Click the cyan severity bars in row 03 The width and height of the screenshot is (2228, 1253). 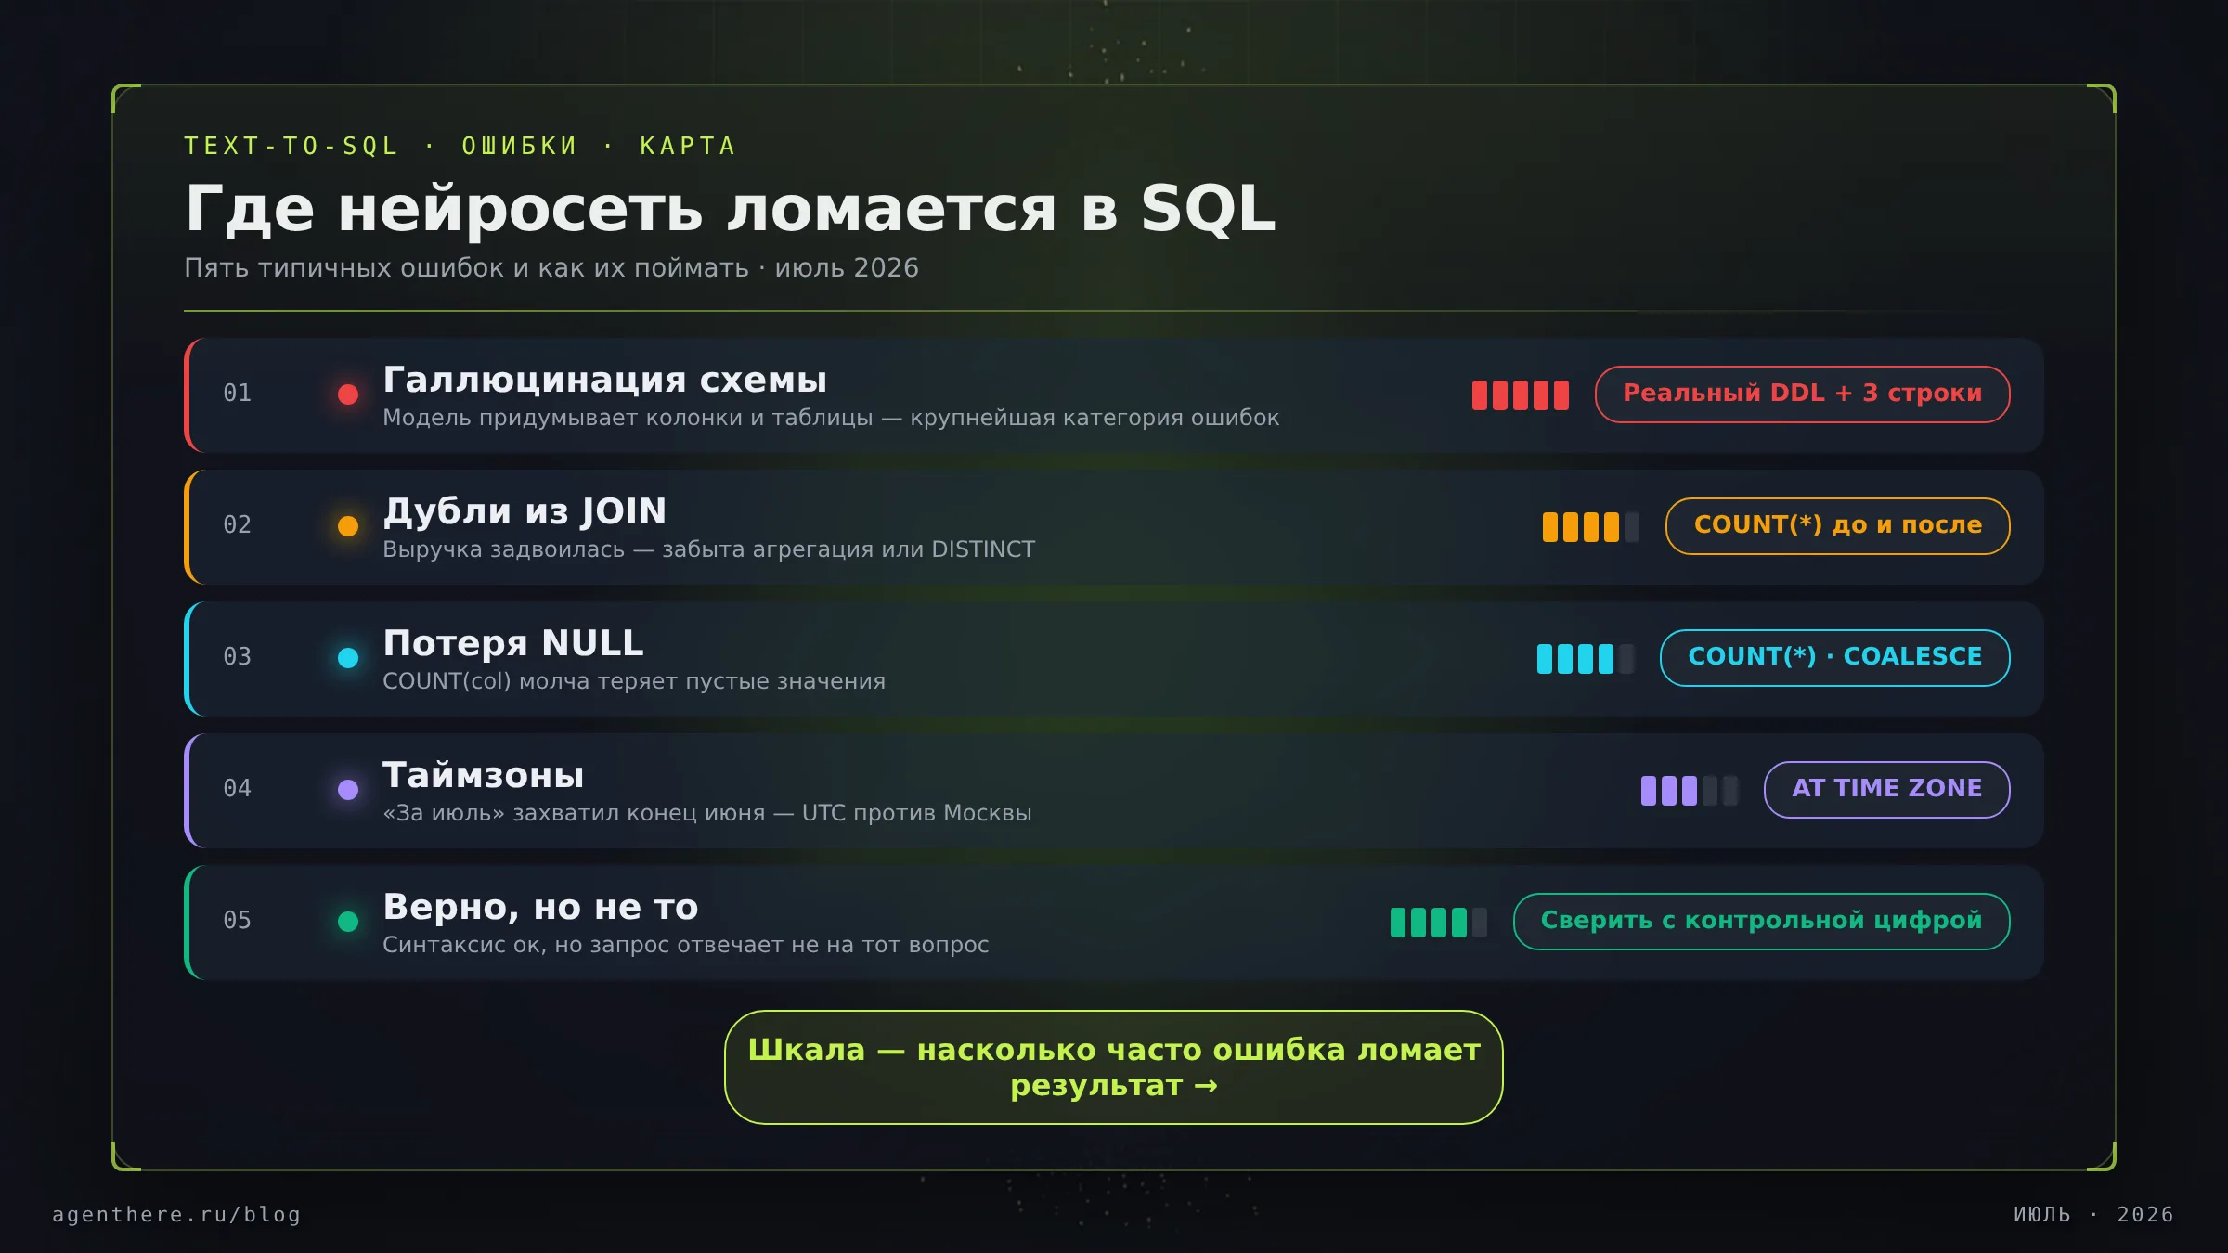click(x=1586, y=659)
